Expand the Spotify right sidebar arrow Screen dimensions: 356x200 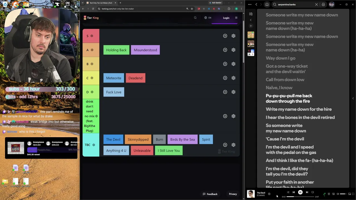point(353,98)
